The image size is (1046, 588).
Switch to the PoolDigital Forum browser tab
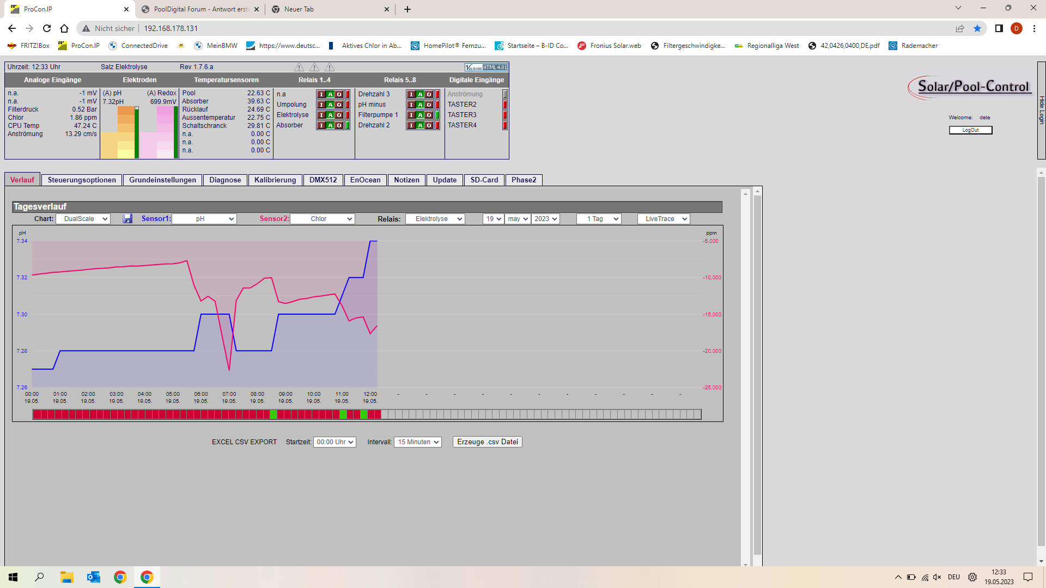tap(199, 9)
